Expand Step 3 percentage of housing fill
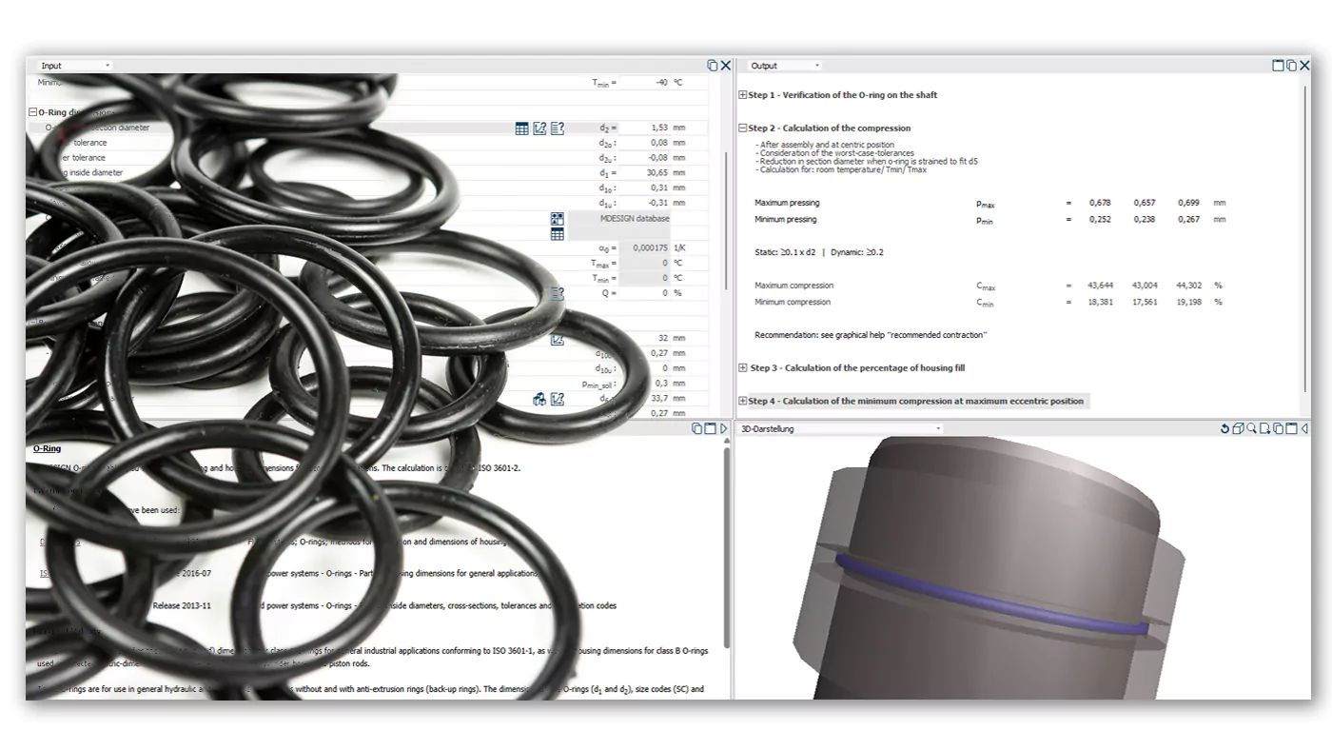This screenshot has height=750, width=1332. 743,368
